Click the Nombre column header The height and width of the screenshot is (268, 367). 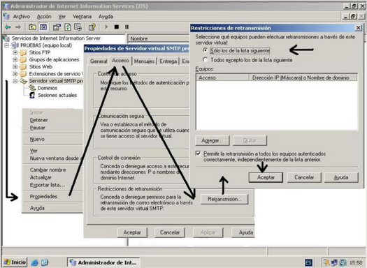(x=159, y=38)
